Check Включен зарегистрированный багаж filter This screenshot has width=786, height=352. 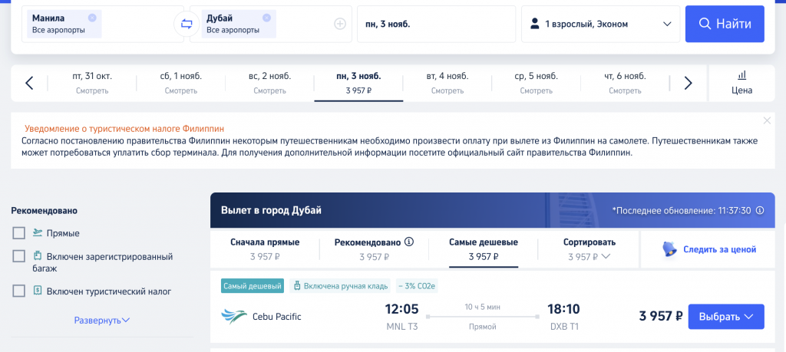(18, 256)
